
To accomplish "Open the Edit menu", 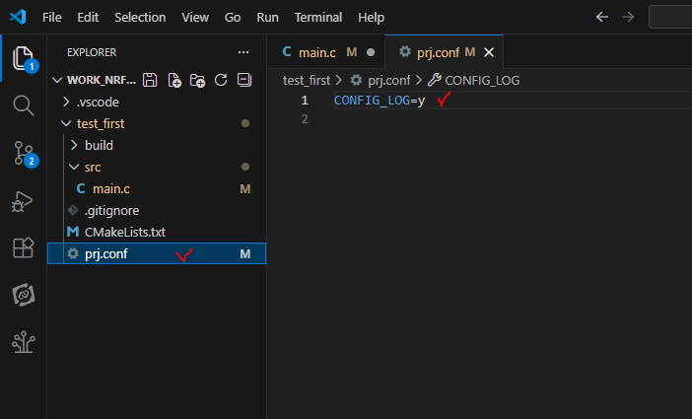I will [x=88, y=17].
